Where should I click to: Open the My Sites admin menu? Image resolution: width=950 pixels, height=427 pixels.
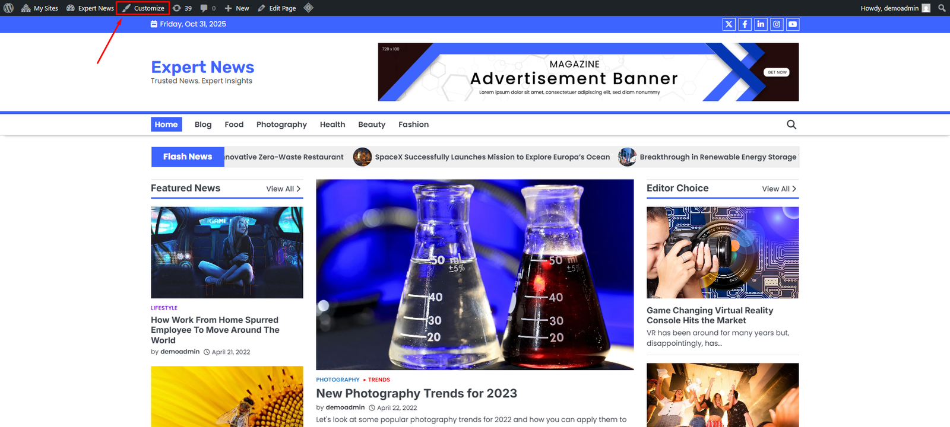click(x=40, y=8)
